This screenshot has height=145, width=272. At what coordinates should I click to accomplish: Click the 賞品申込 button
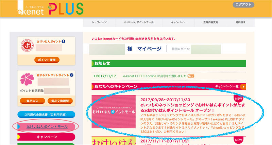[x=32, y=101]
